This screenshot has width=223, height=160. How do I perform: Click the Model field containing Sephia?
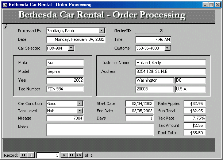65,71
